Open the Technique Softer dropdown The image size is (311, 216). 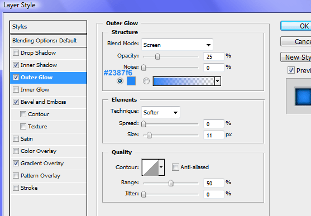click(161, 112)
